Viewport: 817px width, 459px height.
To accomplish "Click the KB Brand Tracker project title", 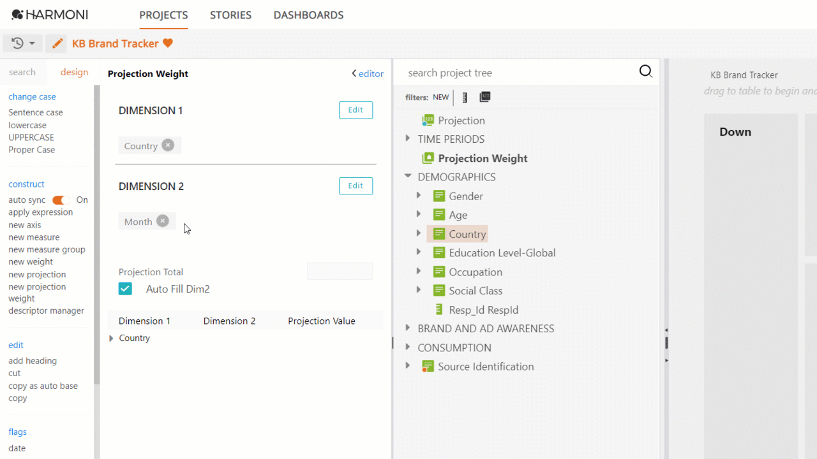I will [116, 43].
